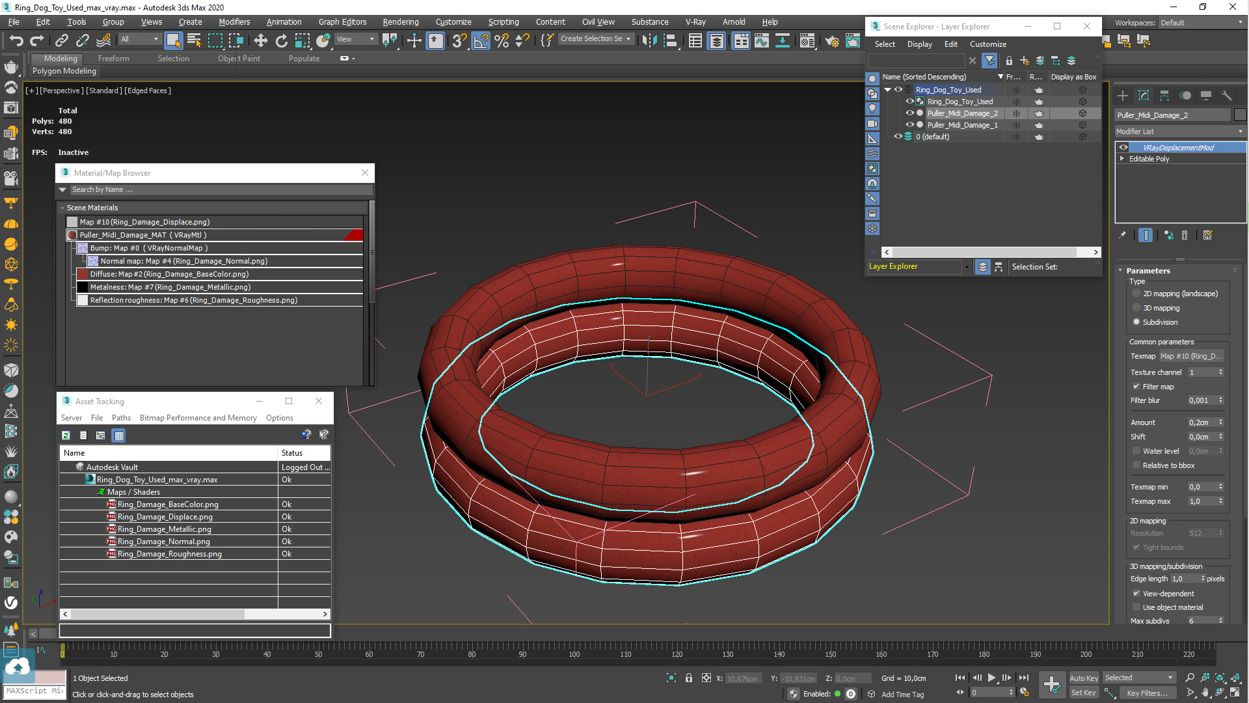Viewport: 1249px width, 703px height.
Task: Open the Mirror tool
Action: [649, 40]
